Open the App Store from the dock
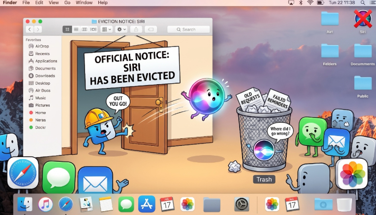The image size is (376, 215). [x=147, y=204]
